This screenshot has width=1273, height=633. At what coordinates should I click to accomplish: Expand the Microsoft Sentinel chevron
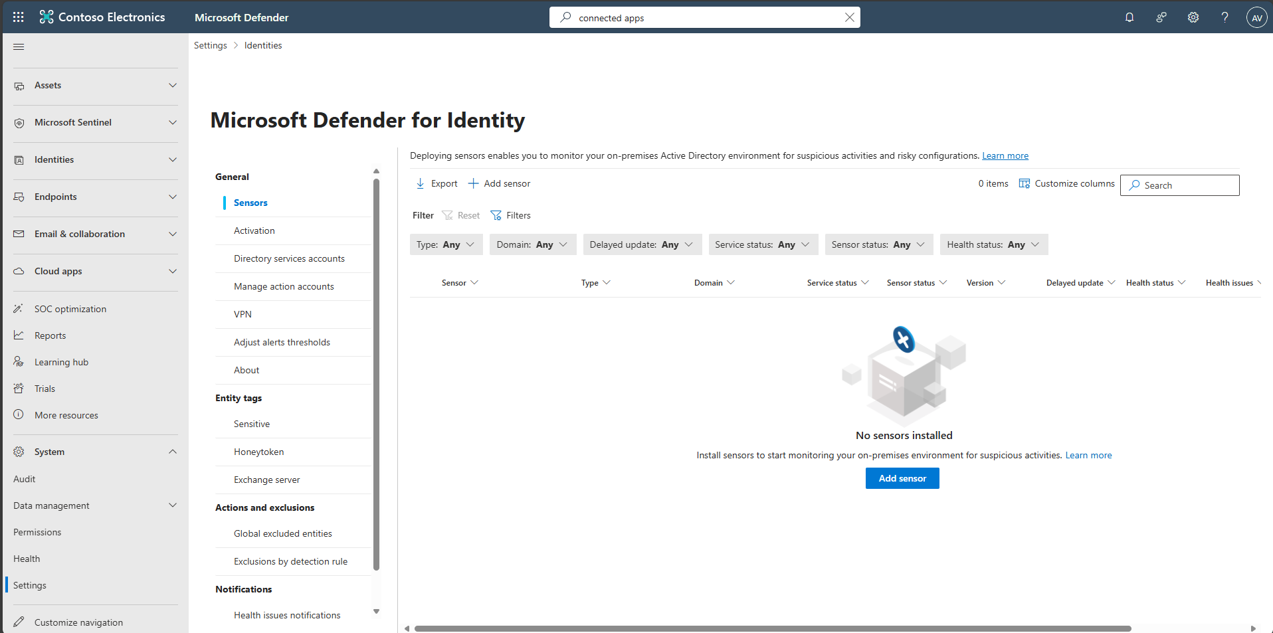pyautogui.click(x=173, y=122)
